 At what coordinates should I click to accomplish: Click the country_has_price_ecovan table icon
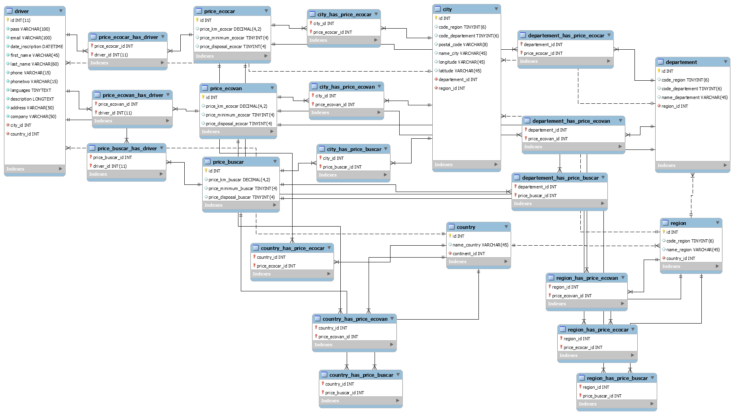tap(318, 319)
